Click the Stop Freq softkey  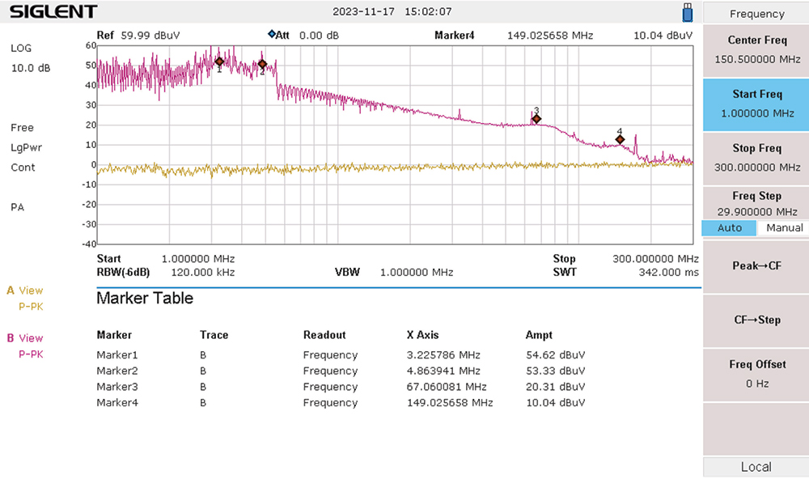756,155
